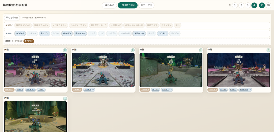Open the 36階 stage screenshot

(x=35, y=70)
